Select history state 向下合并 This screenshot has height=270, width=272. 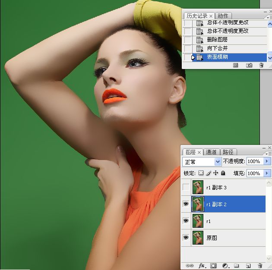pos(230,49)
